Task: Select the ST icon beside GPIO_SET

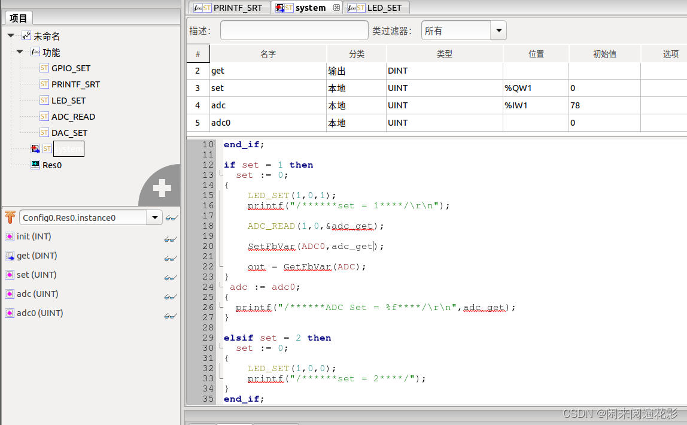Action: pyautogui.click(x=44, y=68)
